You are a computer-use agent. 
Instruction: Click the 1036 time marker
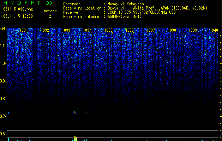tap(130, 30)
